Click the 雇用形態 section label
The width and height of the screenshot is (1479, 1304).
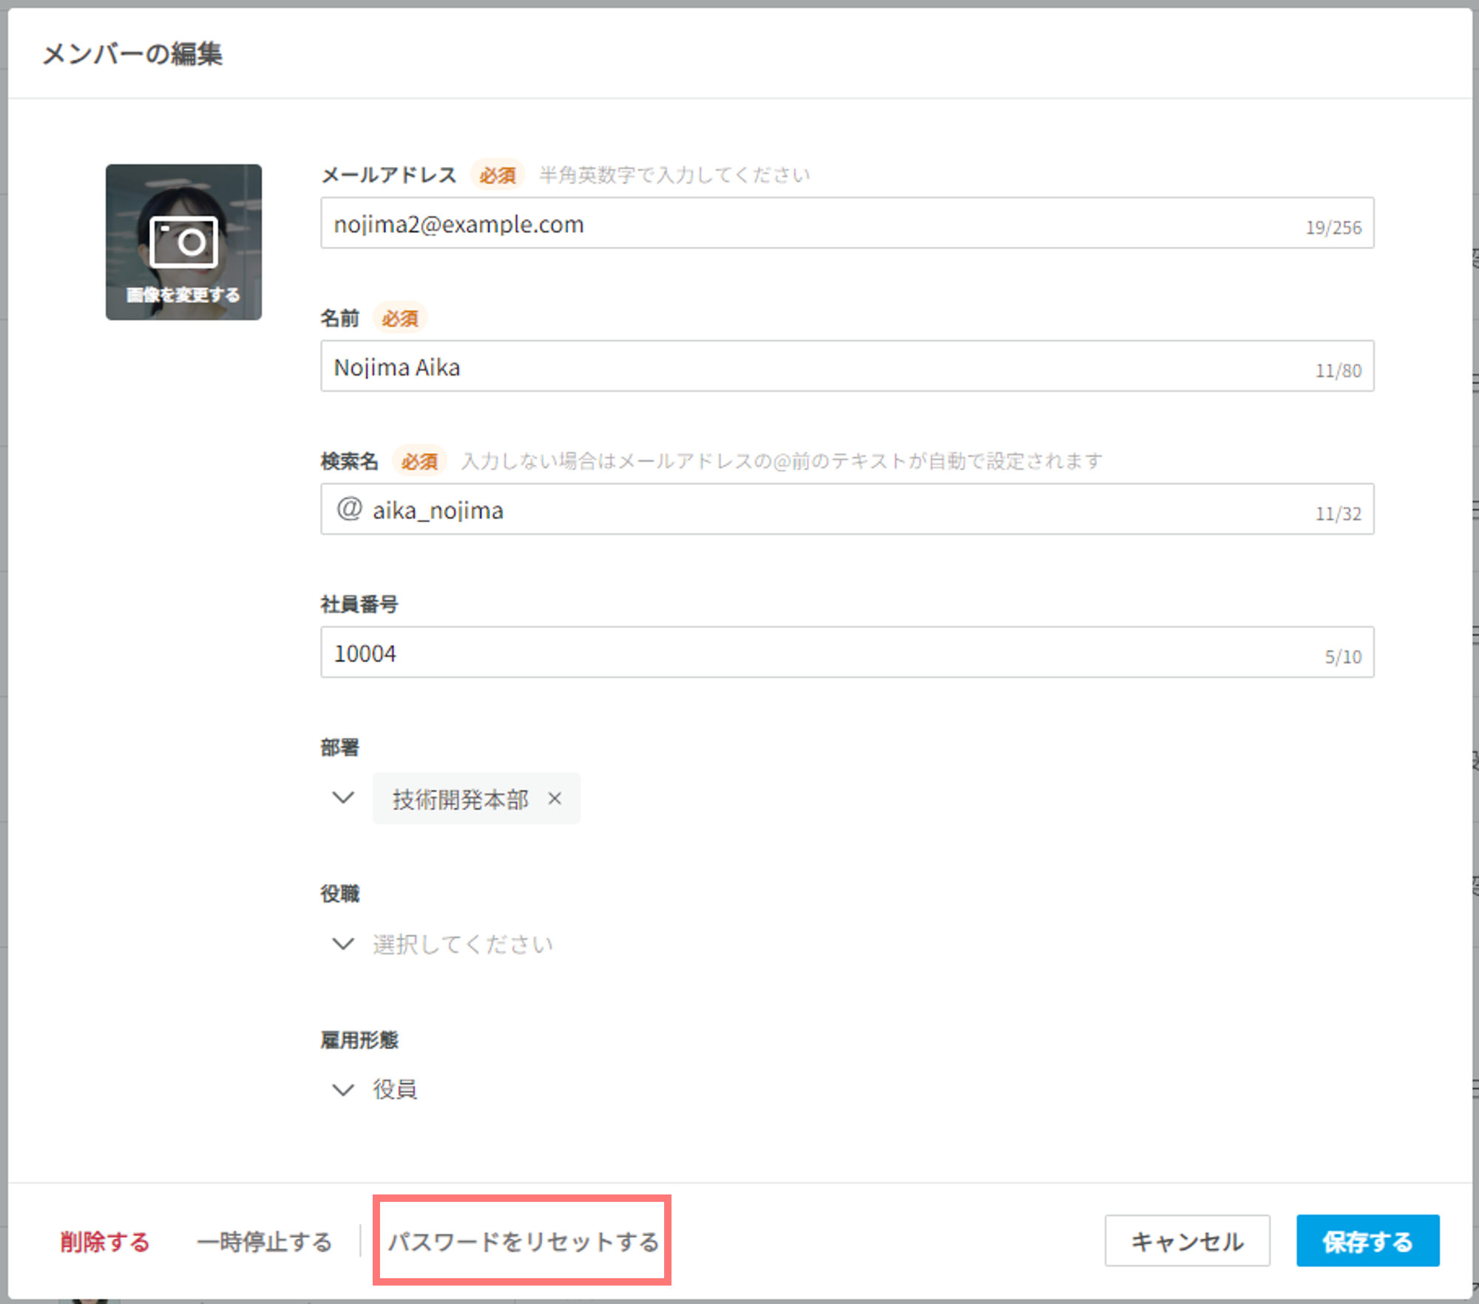coord(359,1041)
